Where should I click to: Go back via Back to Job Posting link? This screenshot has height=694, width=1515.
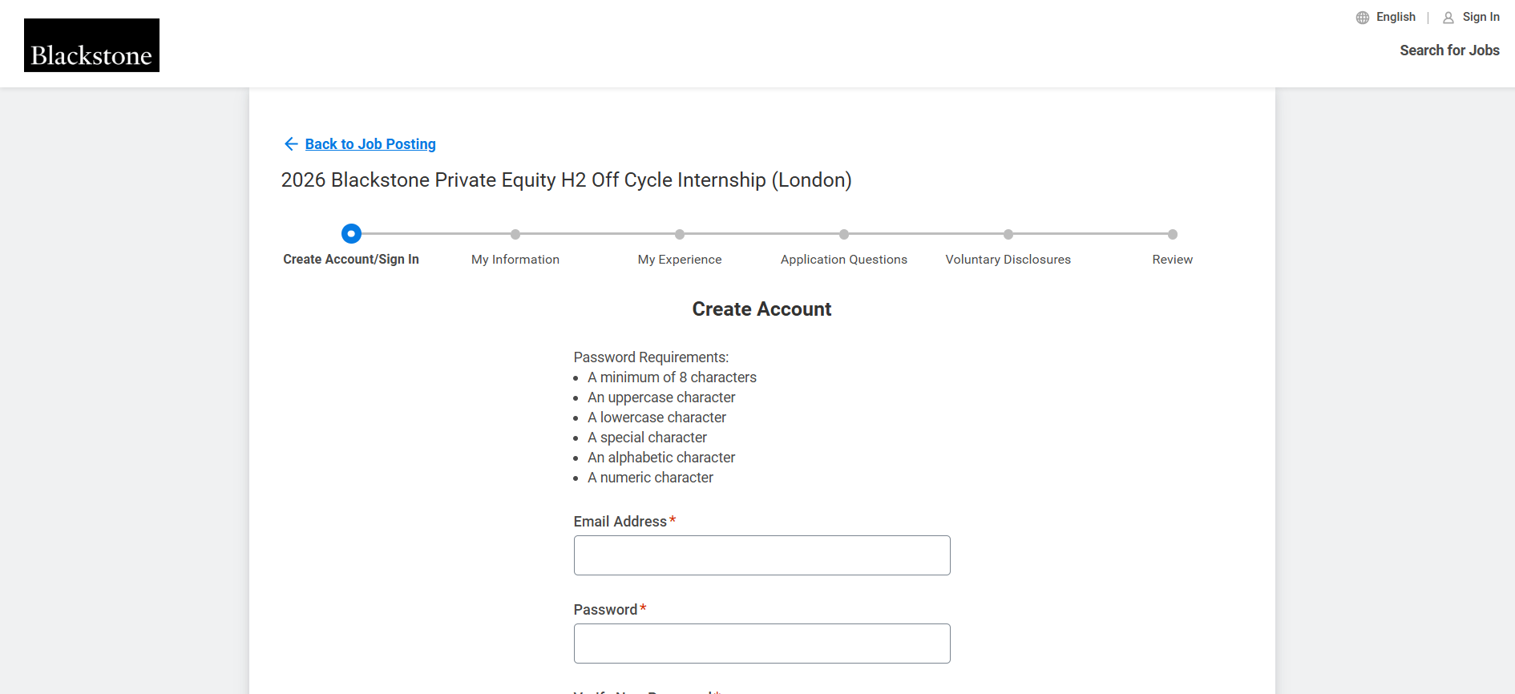(x=370, y=144)
